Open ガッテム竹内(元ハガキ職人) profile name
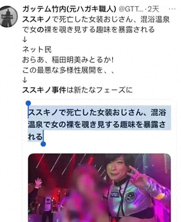 (69, 9)
